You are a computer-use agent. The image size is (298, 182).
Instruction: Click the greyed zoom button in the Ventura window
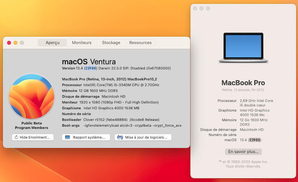[x=22, y=43]
